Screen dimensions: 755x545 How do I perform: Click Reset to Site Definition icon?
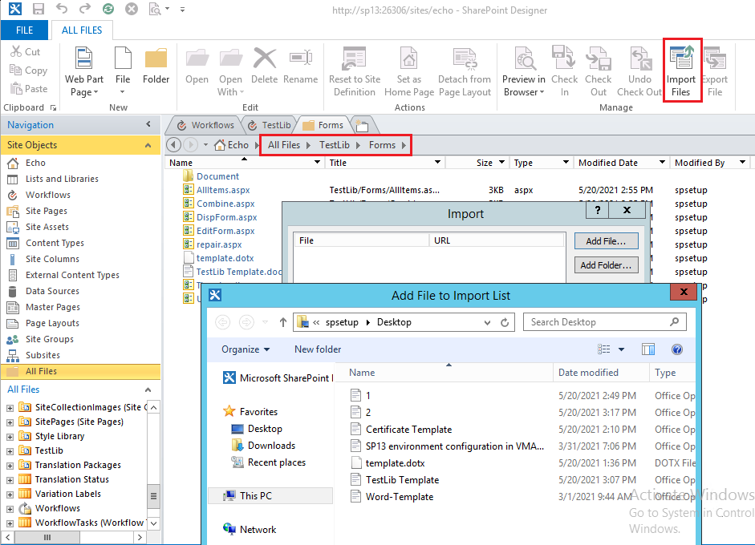[355, 59]
